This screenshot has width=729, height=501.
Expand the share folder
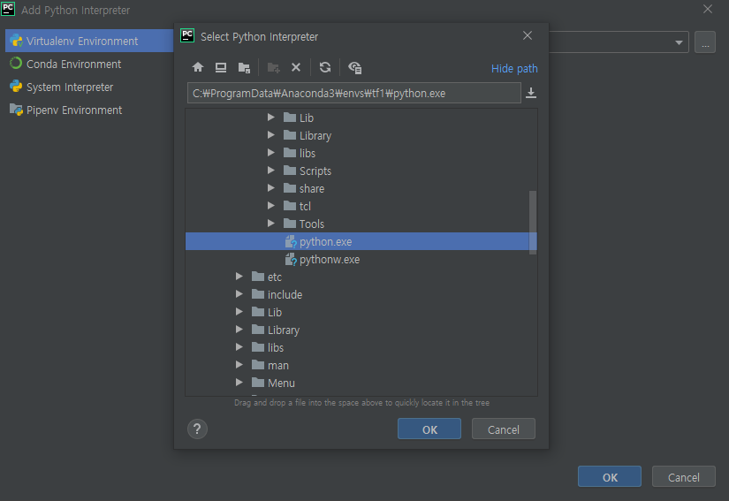coord(270,188)
